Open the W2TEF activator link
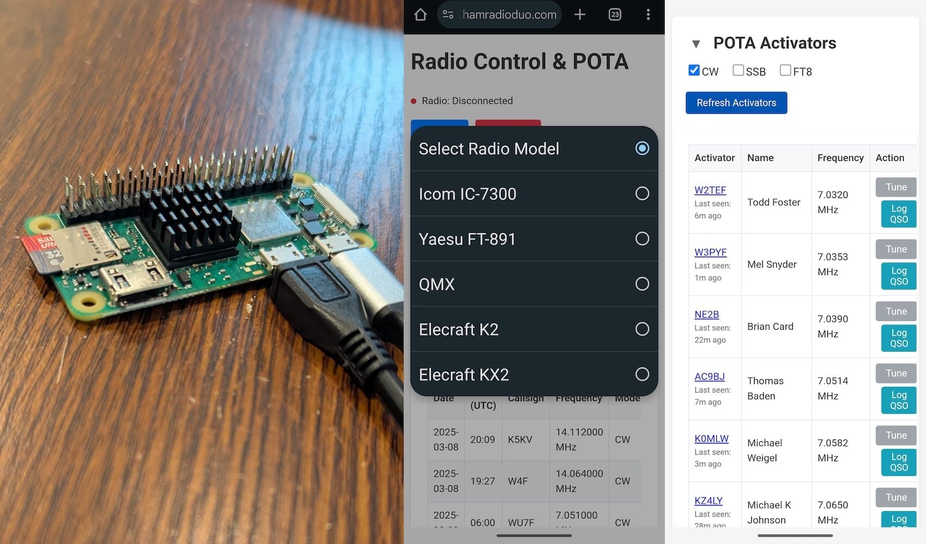Screen dimensions: 926x544 (710, 190)
